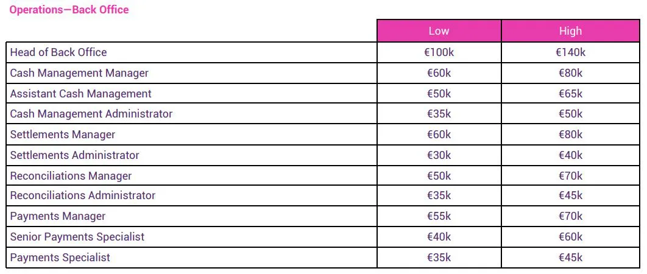
Task: Select Settlements Administrator €30k low cell
Action: 439,155
